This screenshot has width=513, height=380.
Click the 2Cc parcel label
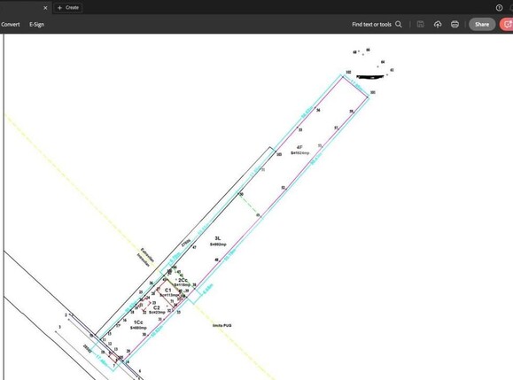(x=183, y=280)
